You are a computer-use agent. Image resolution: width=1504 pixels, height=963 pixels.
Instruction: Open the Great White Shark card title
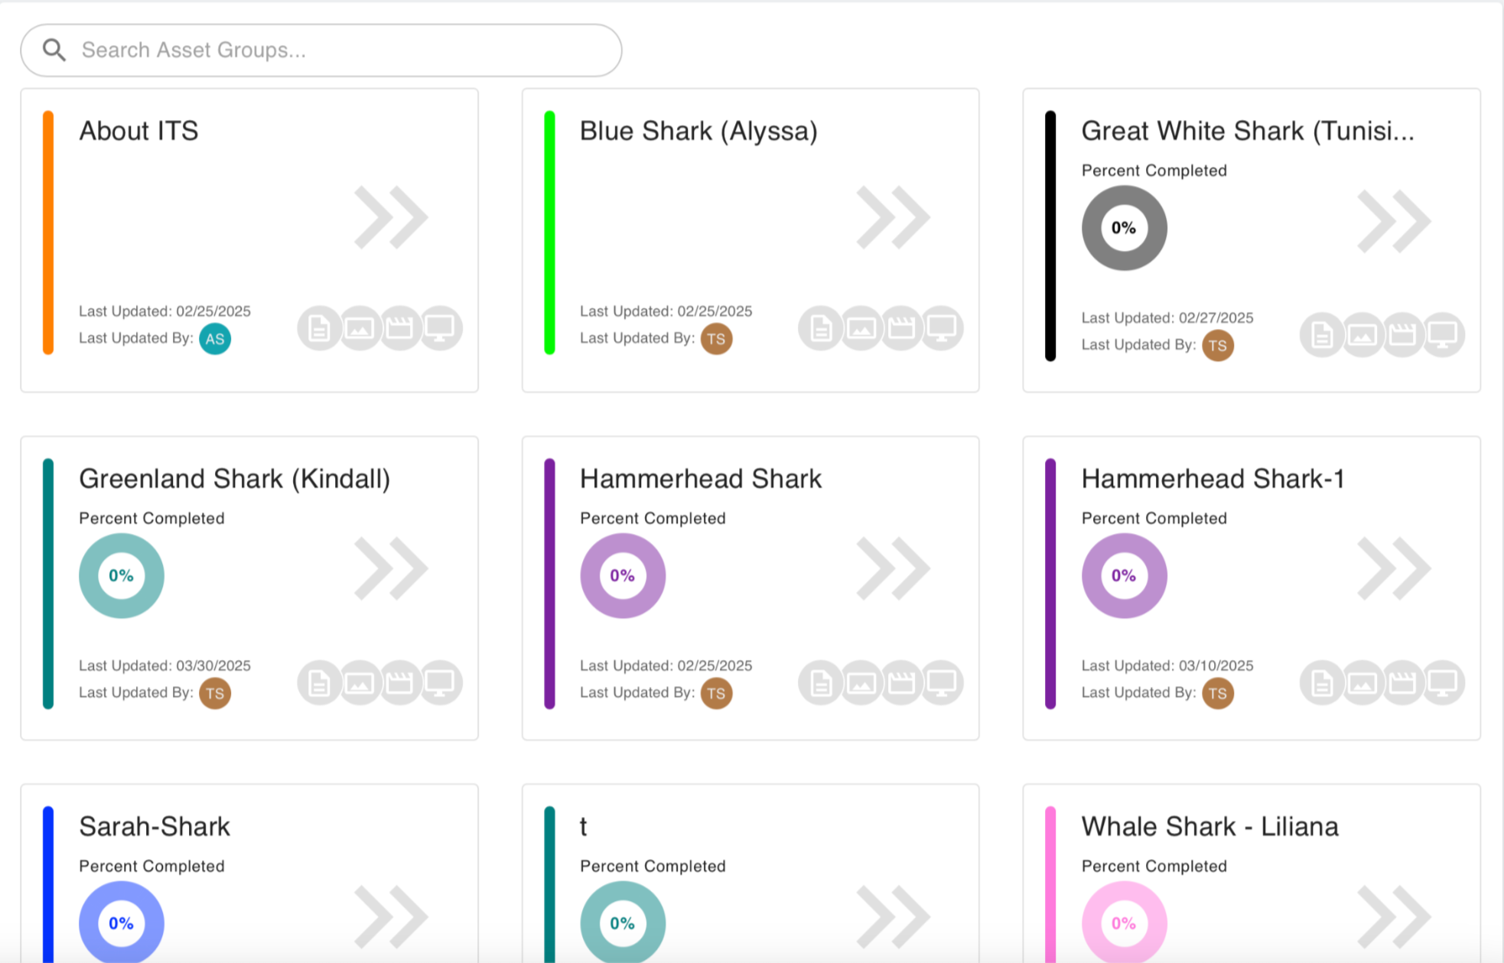tap(1247, 131)
